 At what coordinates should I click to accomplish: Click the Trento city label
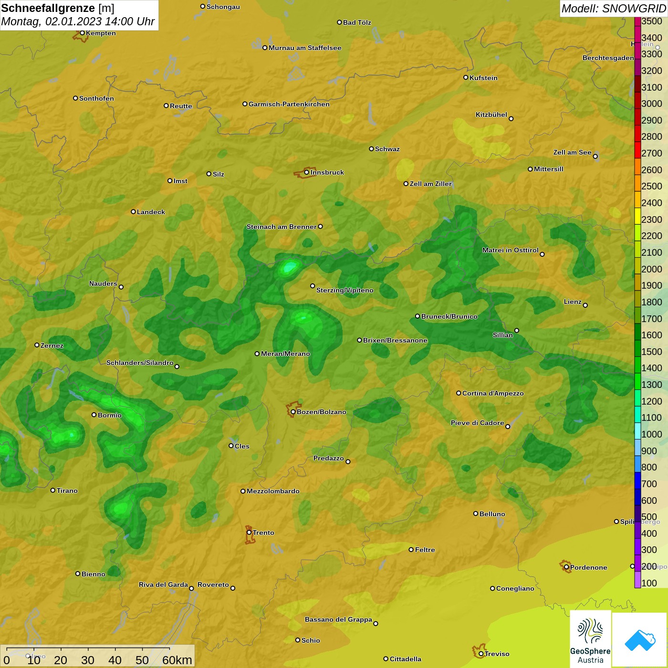pos(263,532)
